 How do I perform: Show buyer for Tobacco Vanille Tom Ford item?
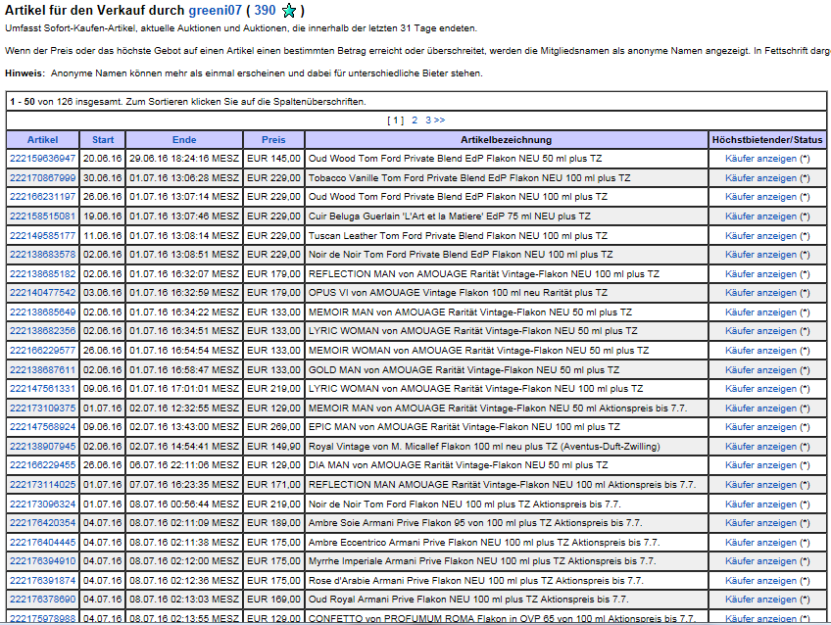pos(760,178)
